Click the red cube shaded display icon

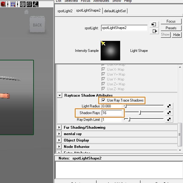pos(3,4)
